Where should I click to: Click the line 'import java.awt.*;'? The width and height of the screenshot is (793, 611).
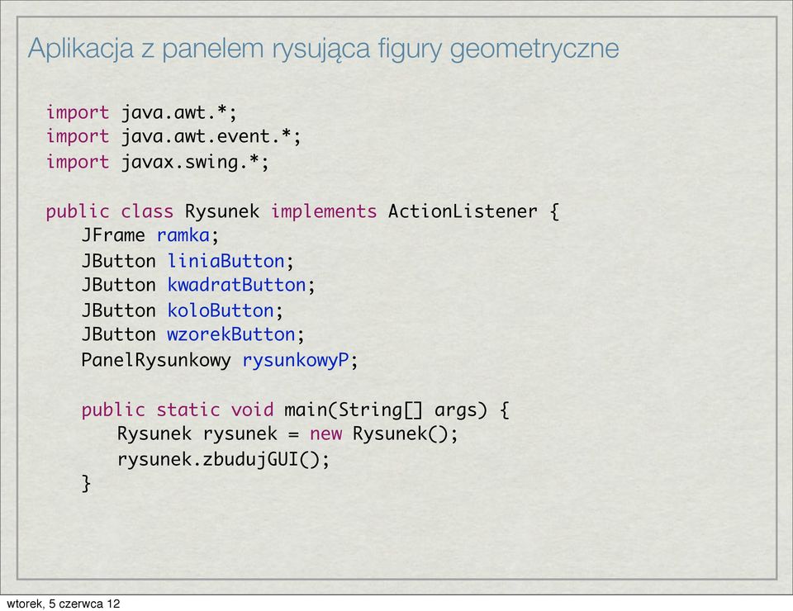[141, 112]
